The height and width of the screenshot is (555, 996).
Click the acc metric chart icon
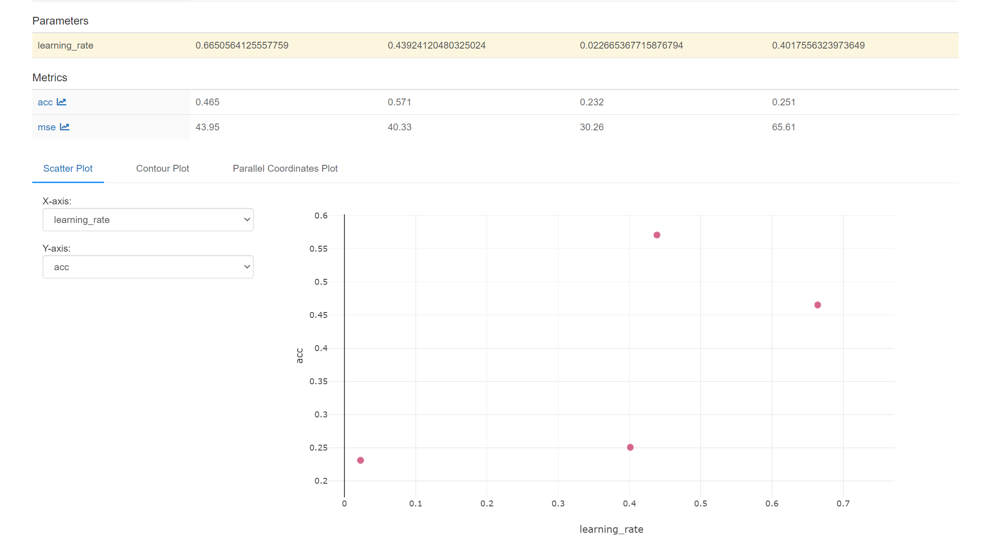point(61,102)
